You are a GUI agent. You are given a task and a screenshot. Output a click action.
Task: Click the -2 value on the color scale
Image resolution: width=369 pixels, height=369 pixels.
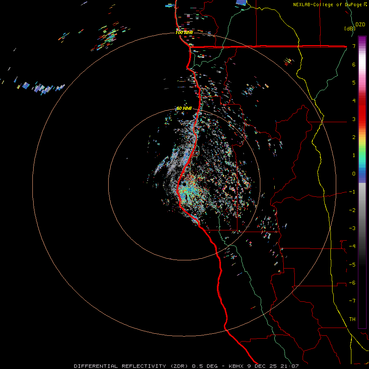tap(352, 210)
